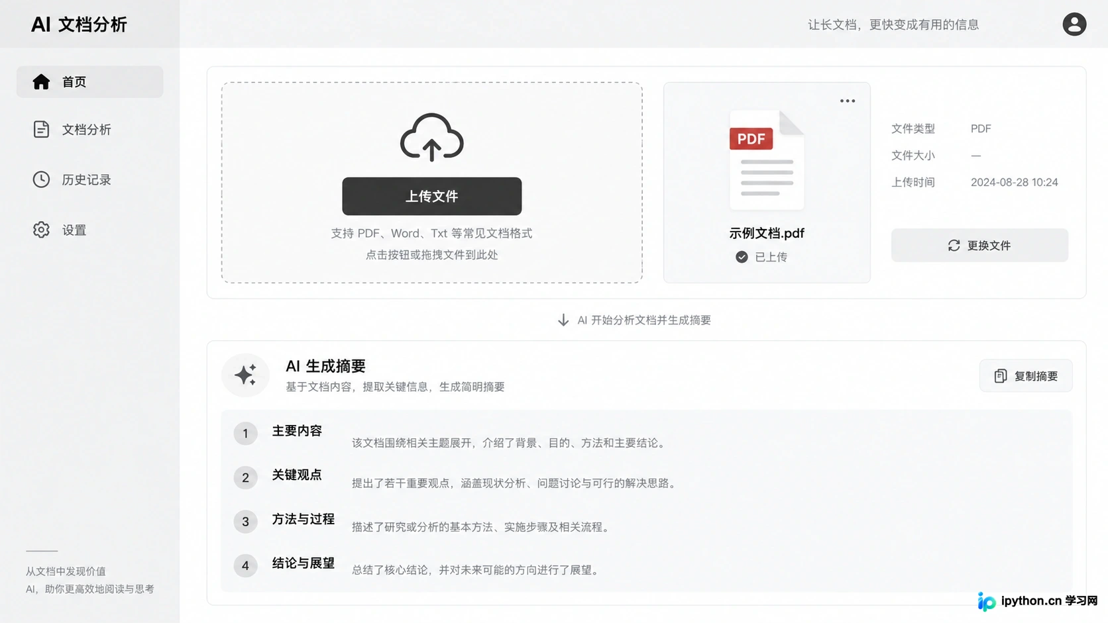1108x623 pixels.
Task: Click the 设置 gear icon
Action: pos(41,230)
